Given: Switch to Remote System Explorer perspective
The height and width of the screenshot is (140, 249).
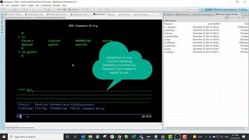Looking at the screenshot, I should tap(225, 9).
